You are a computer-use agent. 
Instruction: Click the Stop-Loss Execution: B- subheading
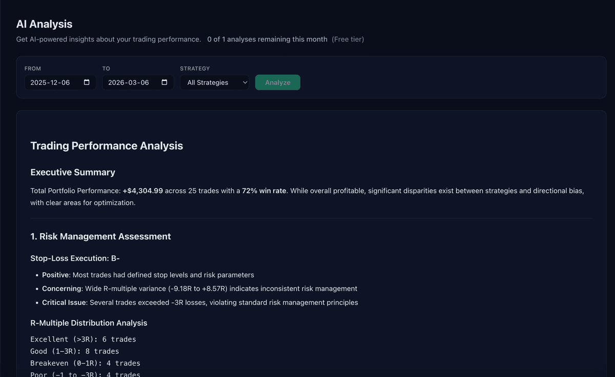tap(75, 258)
